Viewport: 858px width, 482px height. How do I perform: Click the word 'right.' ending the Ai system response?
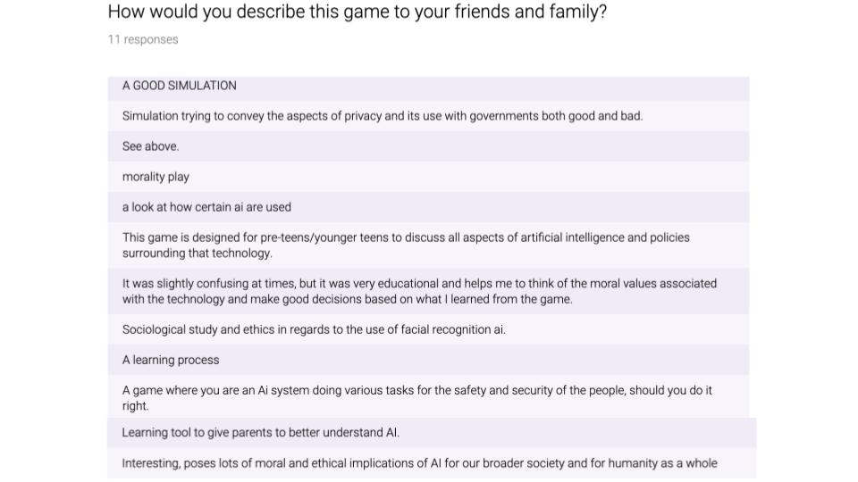135,406
